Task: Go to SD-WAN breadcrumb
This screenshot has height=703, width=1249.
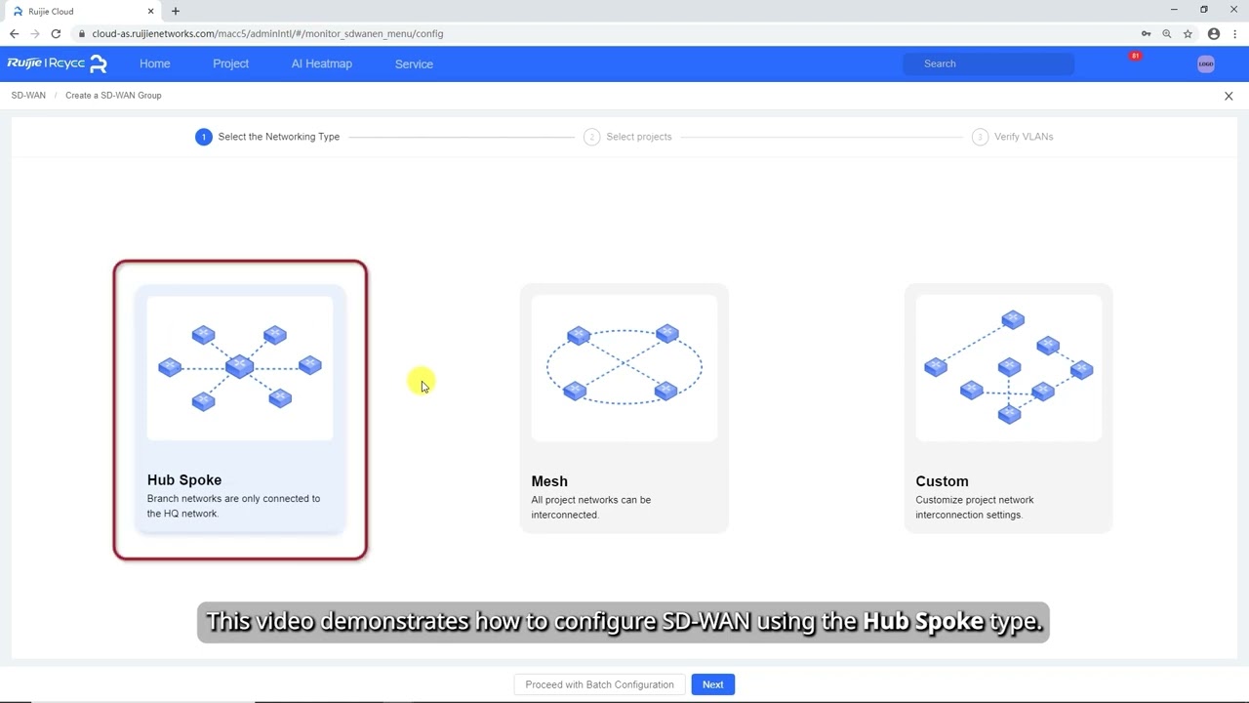Action: (28, 96)
